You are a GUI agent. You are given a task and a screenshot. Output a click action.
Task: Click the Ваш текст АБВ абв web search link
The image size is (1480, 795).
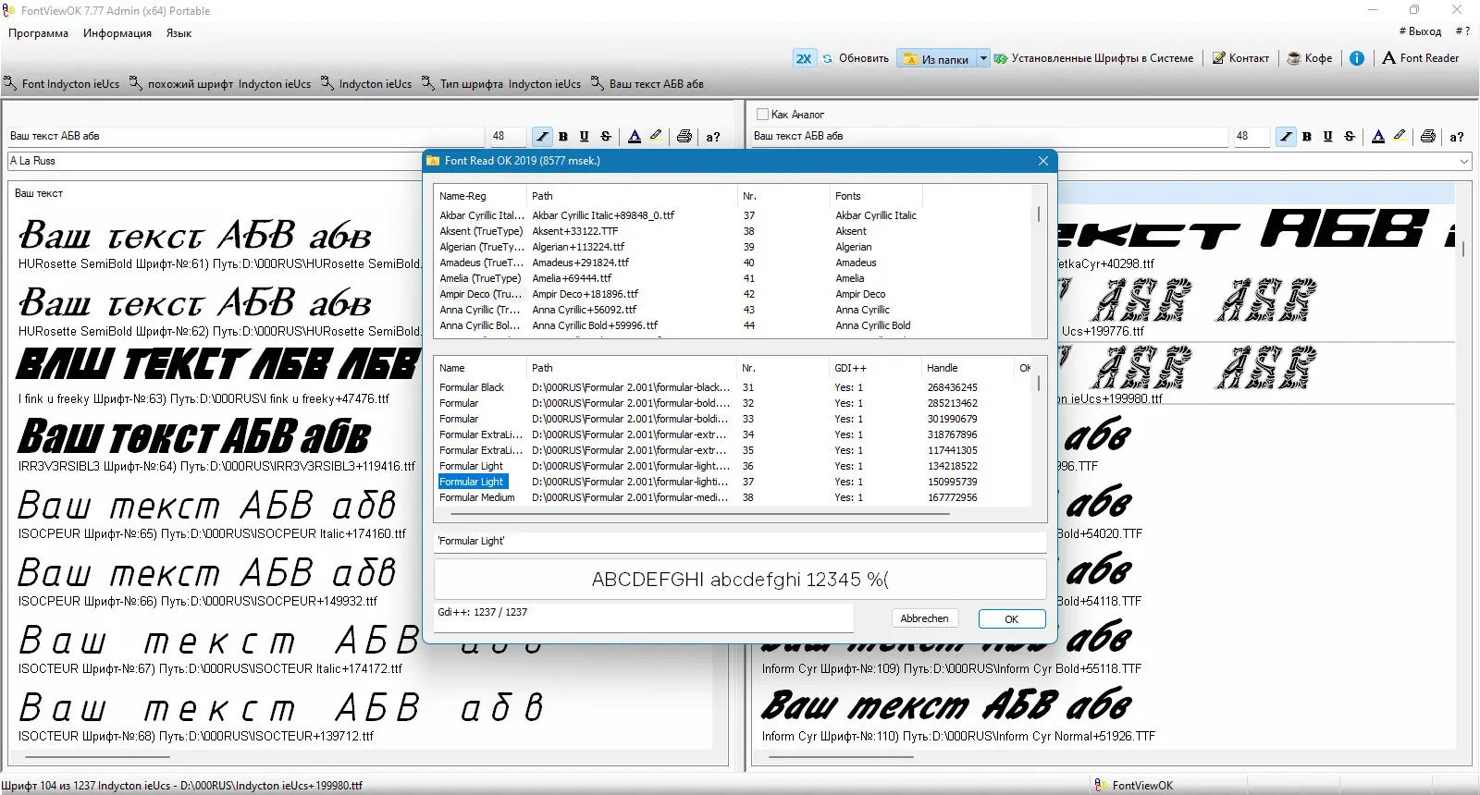tap(647, 83)
